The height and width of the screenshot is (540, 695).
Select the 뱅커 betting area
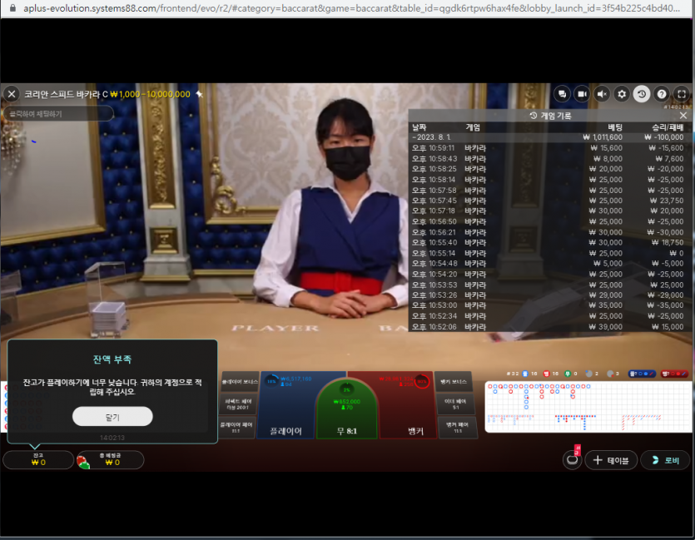(x=408, y=405)
